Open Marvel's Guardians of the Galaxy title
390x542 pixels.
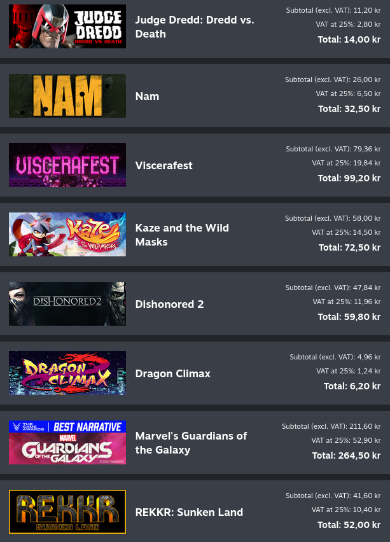pos(192,443)
